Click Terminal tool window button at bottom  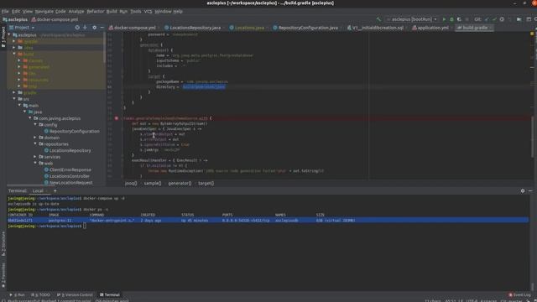coord(110,294)
